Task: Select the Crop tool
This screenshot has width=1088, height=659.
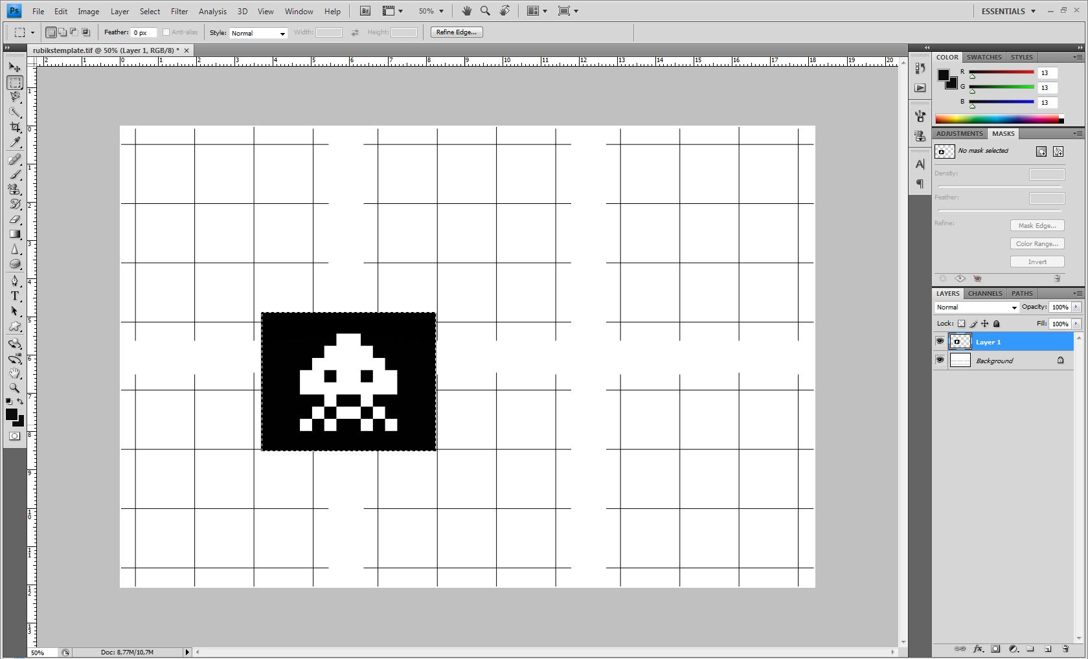Action: click(x=15, y=127)
